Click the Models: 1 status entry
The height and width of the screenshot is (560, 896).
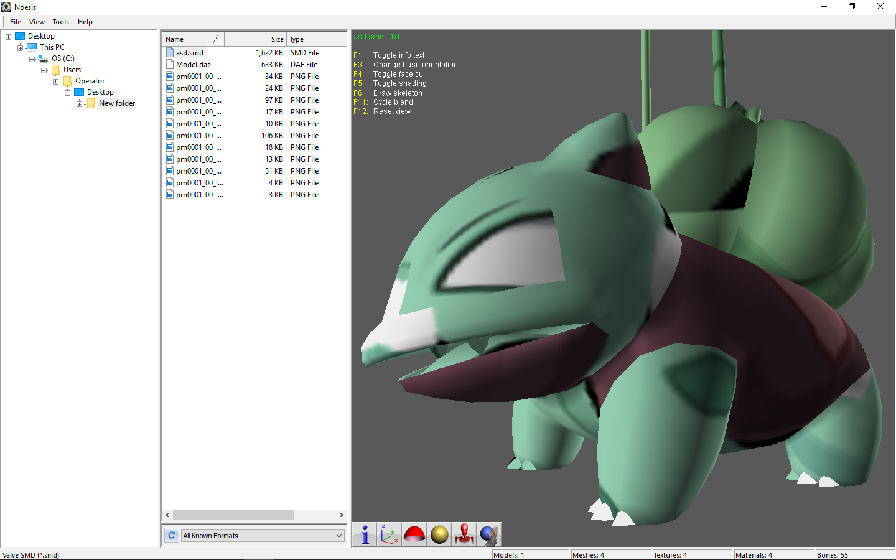(531, 555)
